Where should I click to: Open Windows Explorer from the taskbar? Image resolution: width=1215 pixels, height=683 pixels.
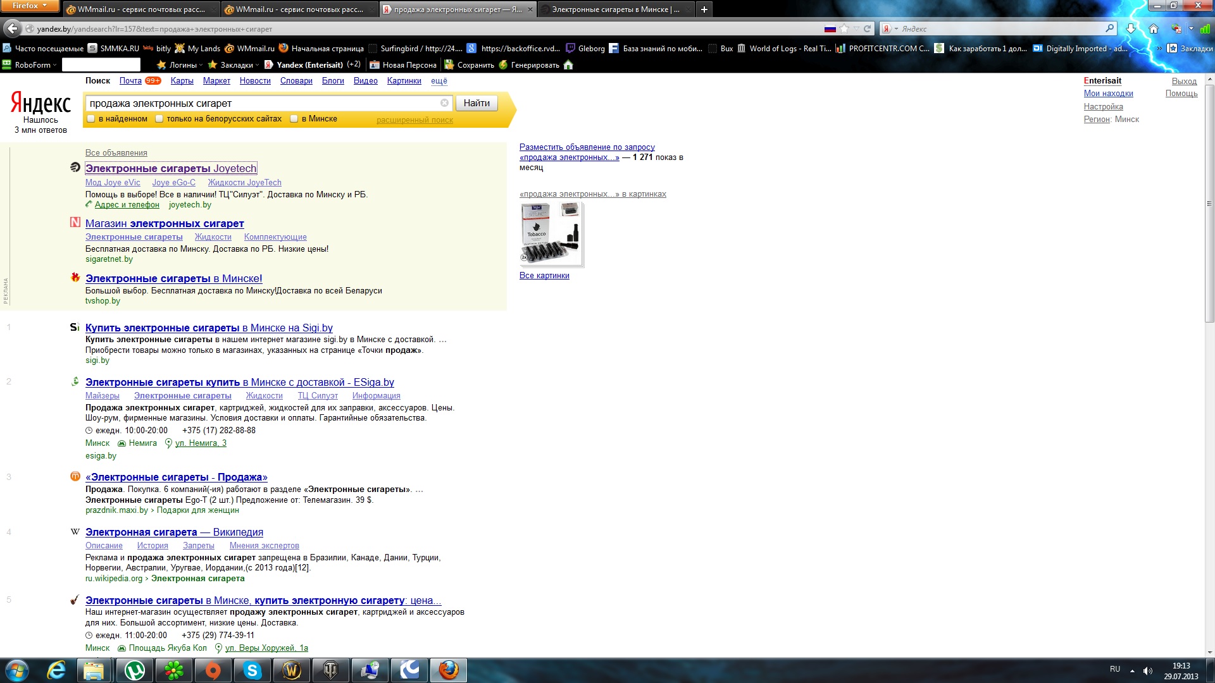point(94,670)
